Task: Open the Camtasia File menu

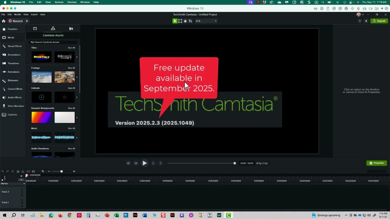Action: [x=3, y=15]
